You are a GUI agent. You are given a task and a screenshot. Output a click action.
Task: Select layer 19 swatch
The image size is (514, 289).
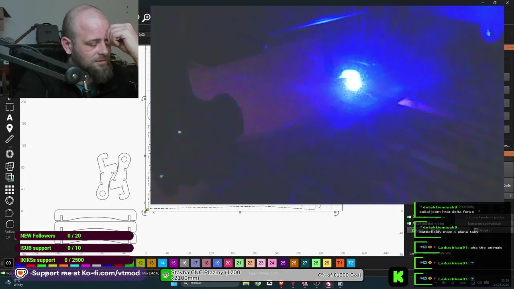(217, 263)
